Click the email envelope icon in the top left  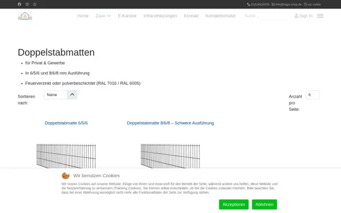(x=27, y=4)
